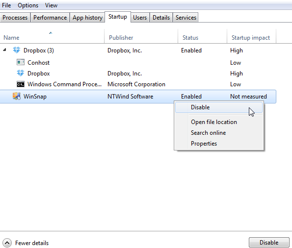The height and width of the screenshot is (248, 292).
Task: Switch to the Performance tab
Action: [50, 18]
